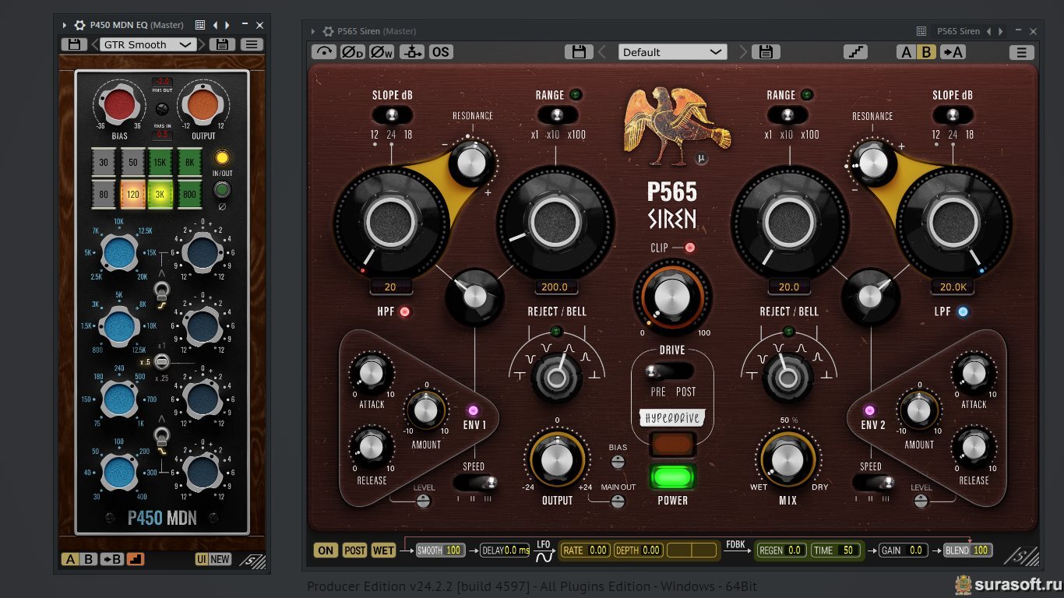Click the right floppy icon in P450 MDN EQ
This screenshot has width=1064, height=598.
pyautogui.click(x=222, y=44)
